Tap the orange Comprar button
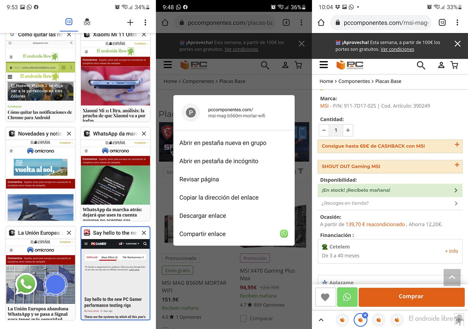This screenshot has width=468, height=329. (x=411, y=297)
